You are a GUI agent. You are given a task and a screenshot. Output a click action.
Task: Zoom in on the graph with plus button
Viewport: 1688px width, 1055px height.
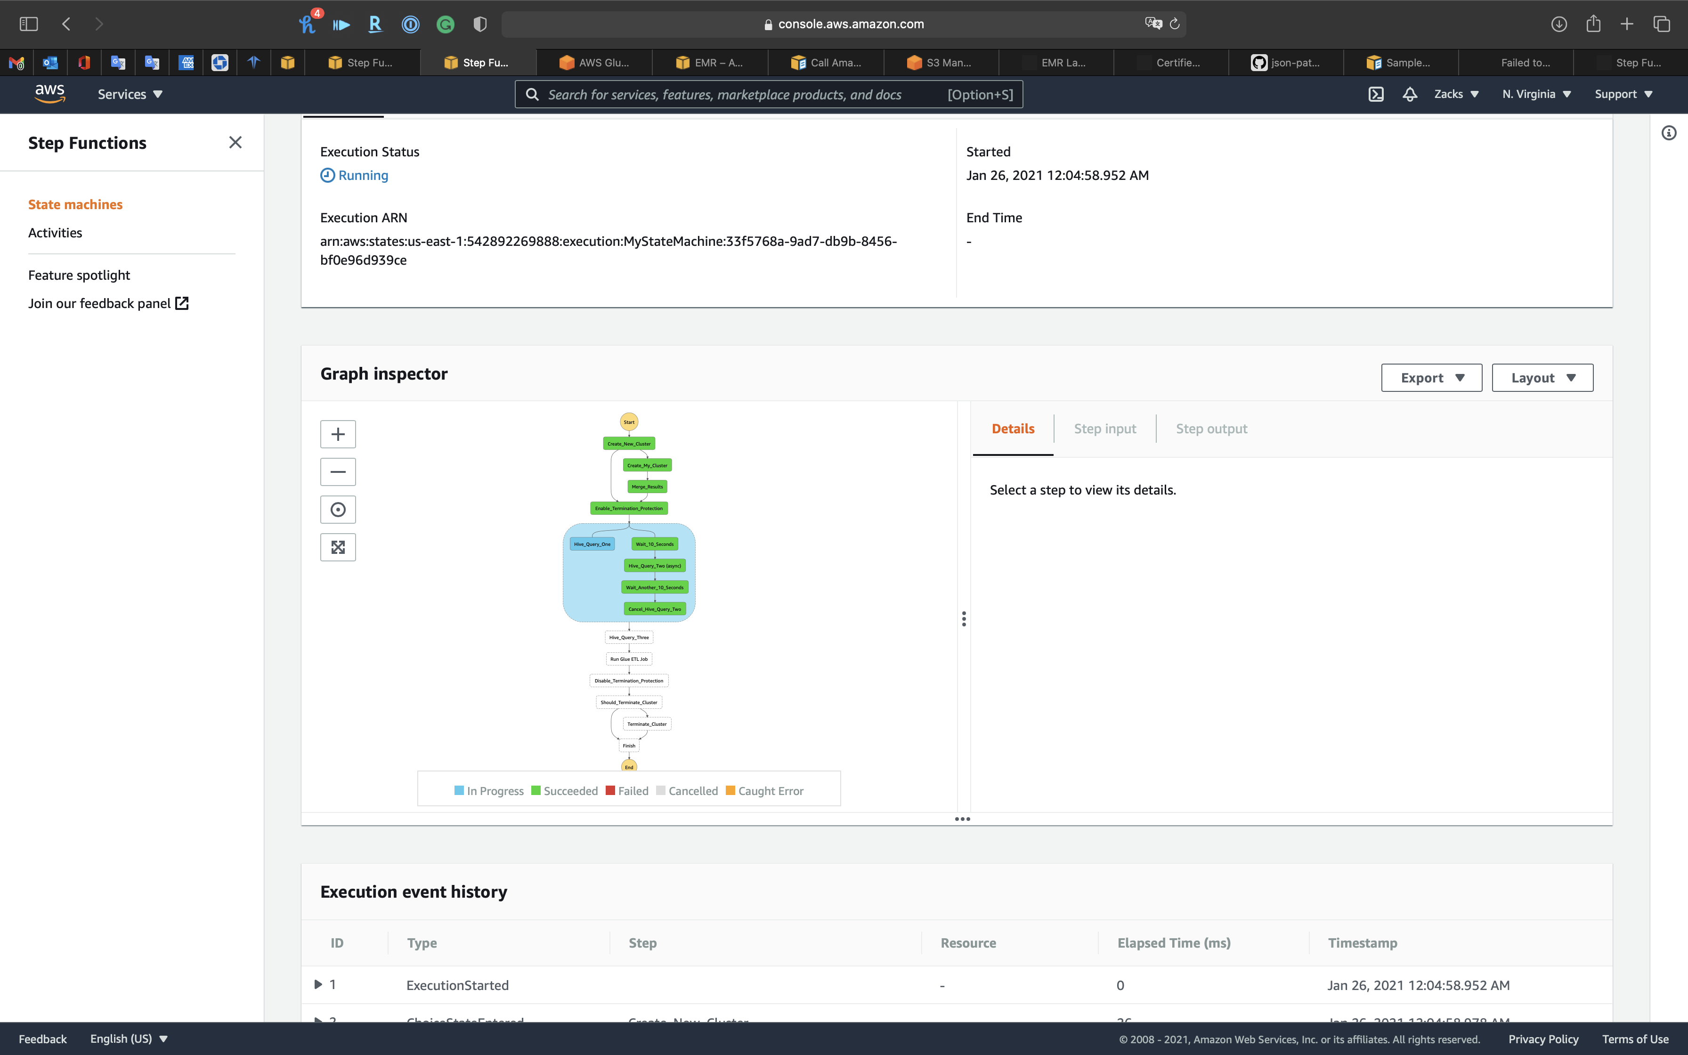(338, 434)
